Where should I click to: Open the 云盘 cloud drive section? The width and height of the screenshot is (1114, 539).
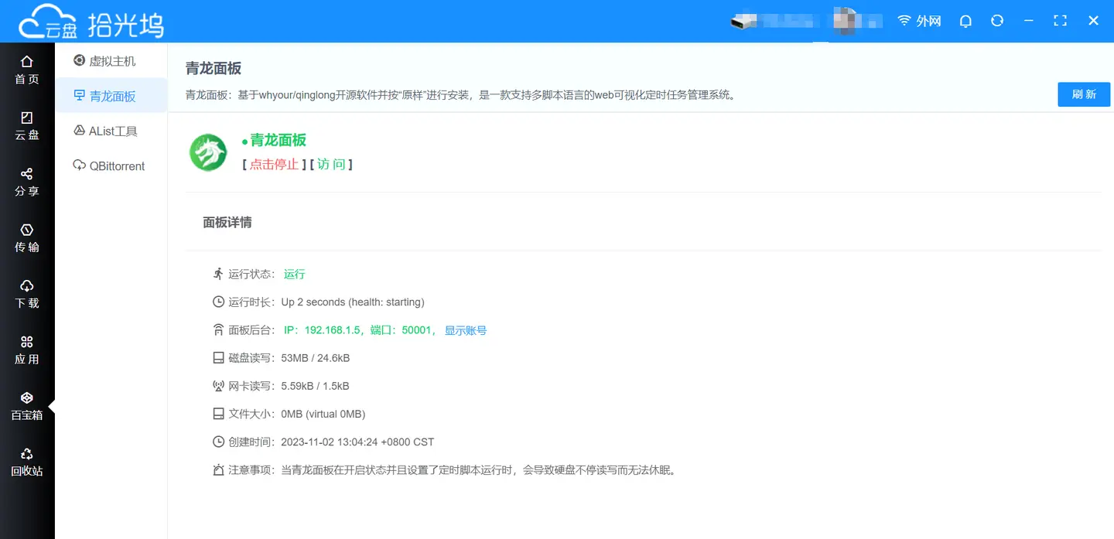point(27,125)
